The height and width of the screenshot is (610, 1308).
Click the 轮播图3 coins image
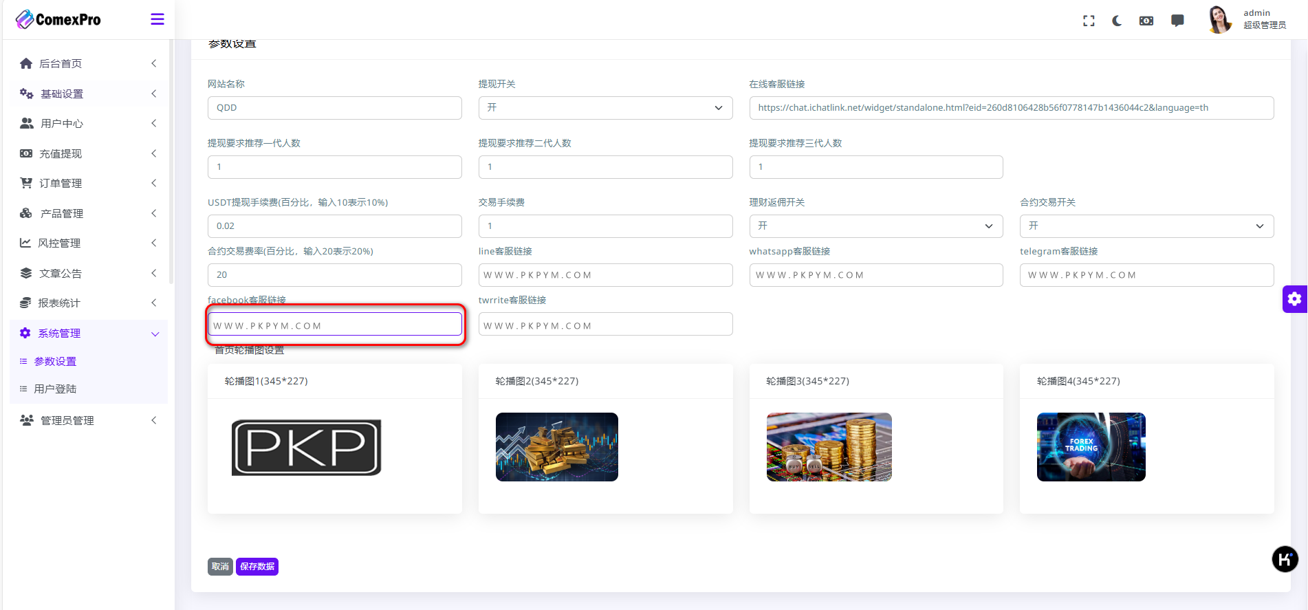click(829, 447)
